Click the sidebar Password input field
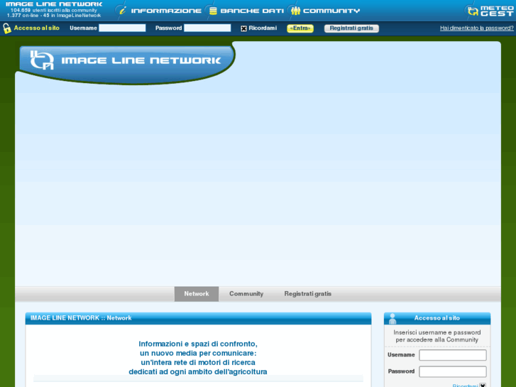 453,371
